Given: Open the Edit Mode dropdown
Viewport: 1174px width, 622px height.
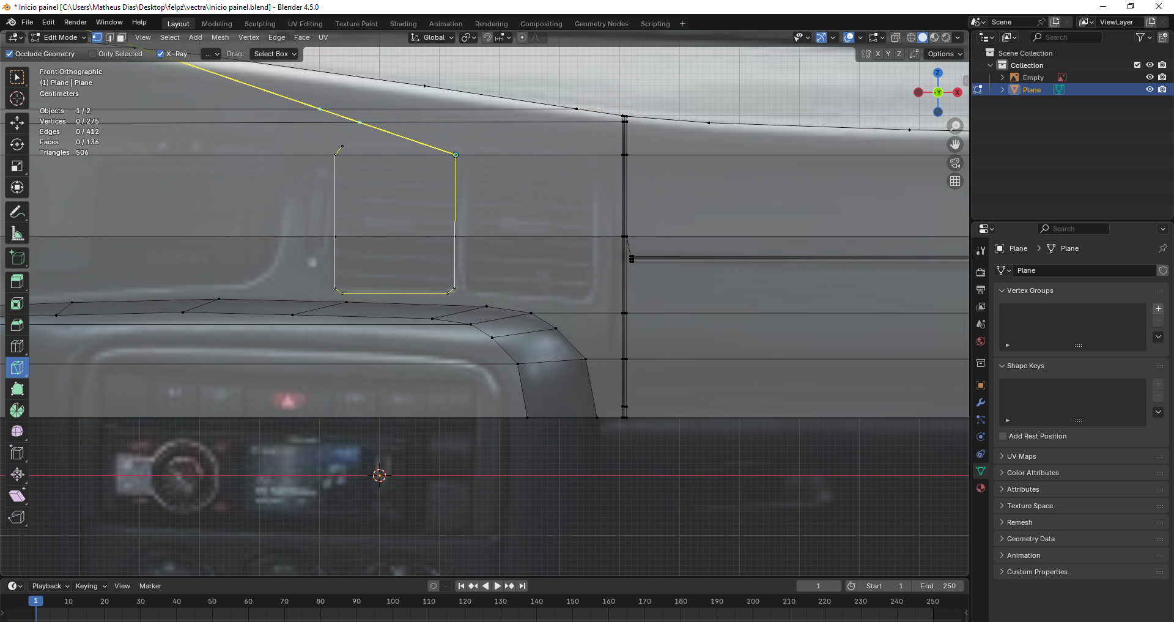Looking at the screenshot, I should [59, 37].
